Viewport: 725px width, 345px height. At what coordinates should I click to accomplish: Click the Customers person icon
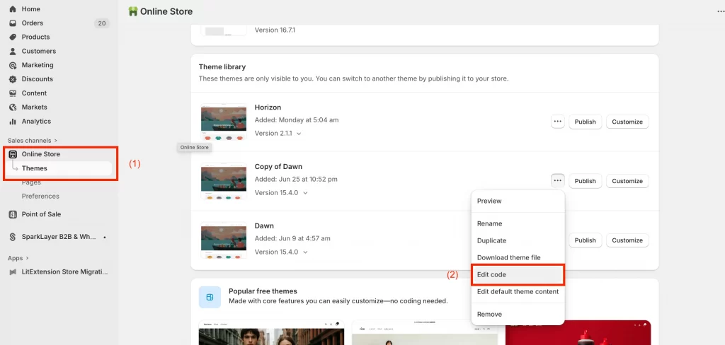pos(13,52)
